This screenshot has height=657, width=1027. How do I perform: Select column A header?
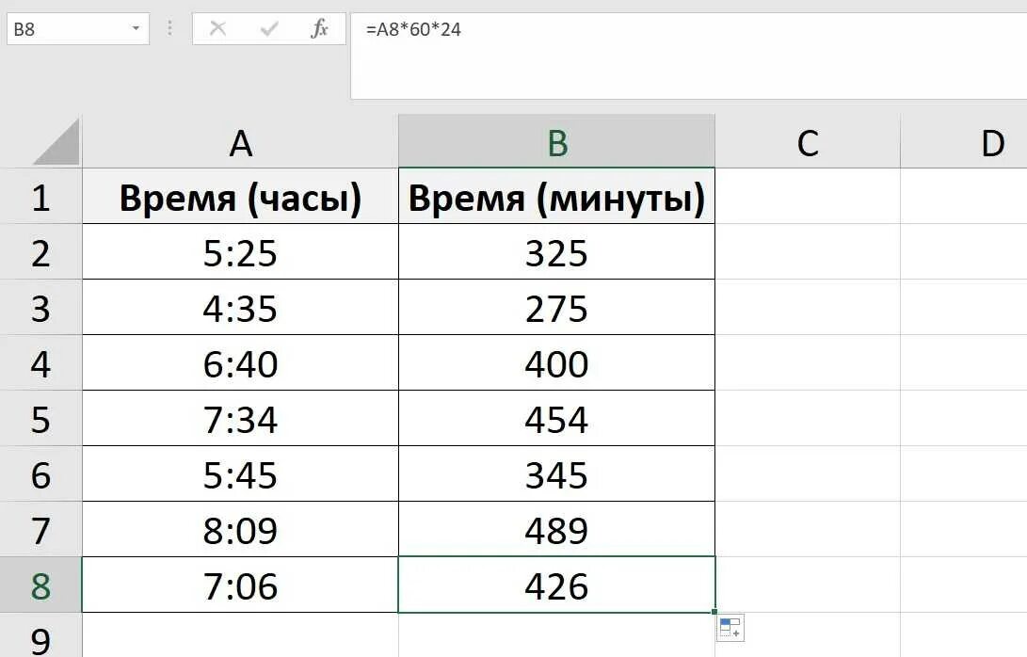[240, 143]
